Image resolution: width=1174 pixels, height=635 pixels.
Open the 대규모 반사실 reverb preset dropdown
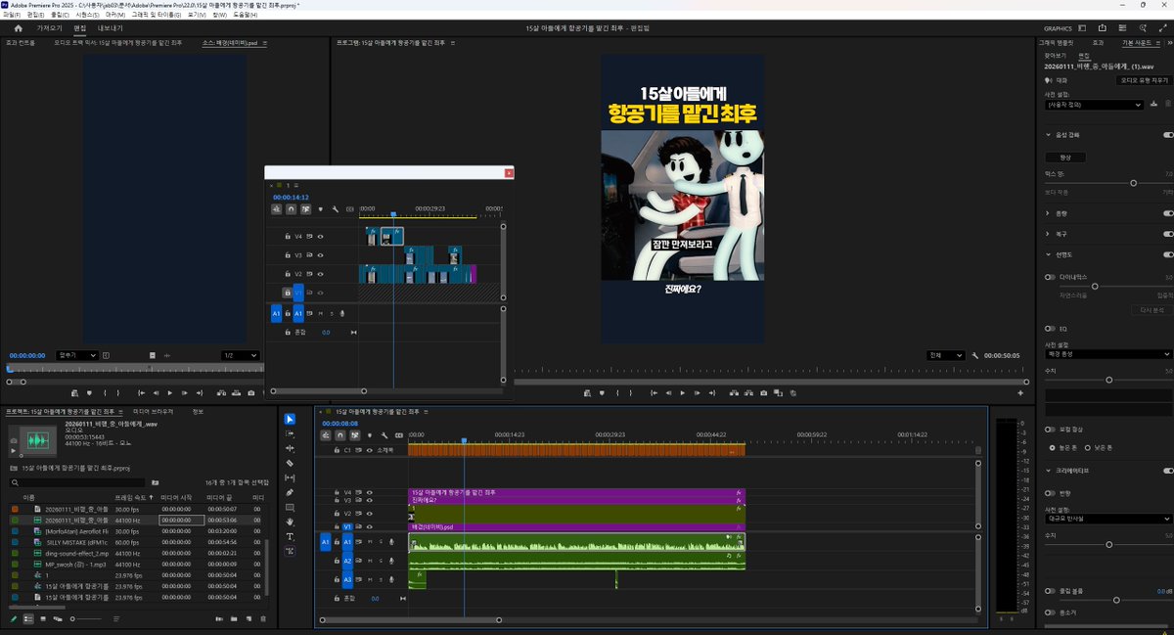[x=1108, y=519]
